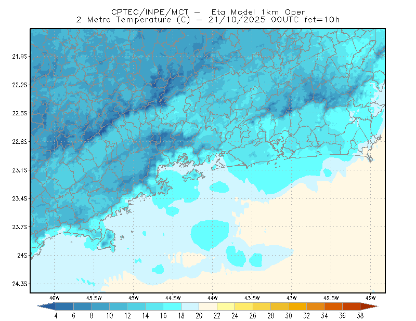Click legend value 22 under the color bar
The width and height of the screenshot is (416, 321).
click(x=217, y=316)
